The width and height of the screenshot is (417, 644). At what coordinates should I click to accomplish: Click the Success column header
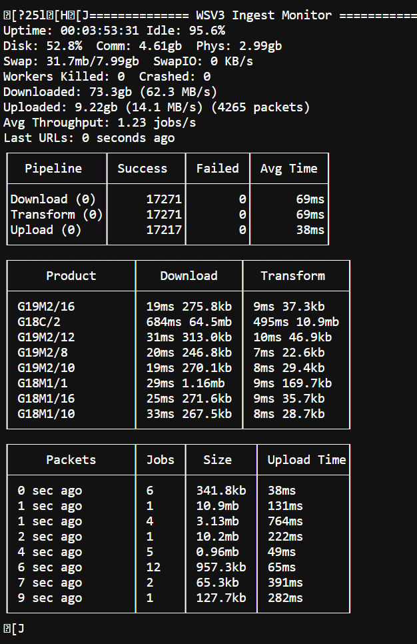click(x=143, y=169)
